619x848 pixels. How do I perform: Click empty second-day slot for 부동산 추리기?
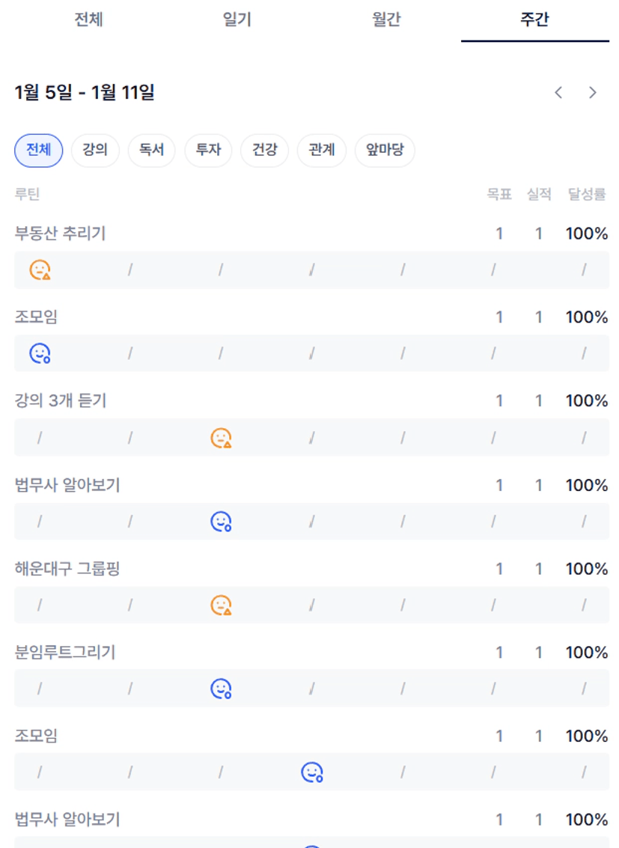130,269
